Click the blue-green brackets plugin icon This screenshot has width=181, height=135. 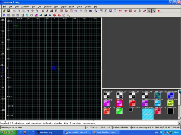27,15
